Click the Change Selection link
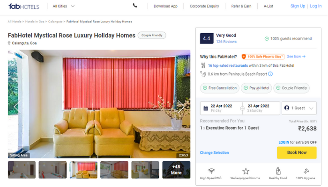Screen dimensions: 328x187 214,152
